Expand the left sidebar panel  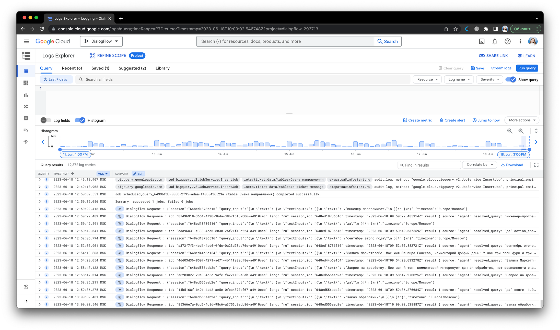pos(26,301)
